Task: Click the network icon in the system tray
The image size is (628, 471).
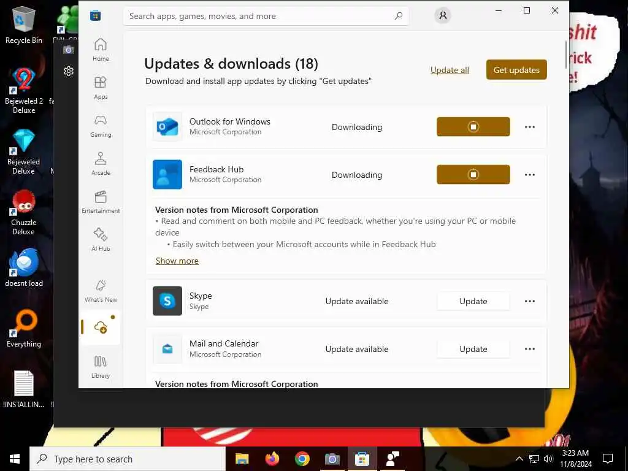Action: pyautogui.click(x=534, y=459)
